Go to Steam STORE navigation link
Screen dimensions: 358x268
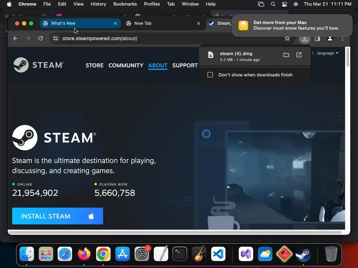click(94, 65)
